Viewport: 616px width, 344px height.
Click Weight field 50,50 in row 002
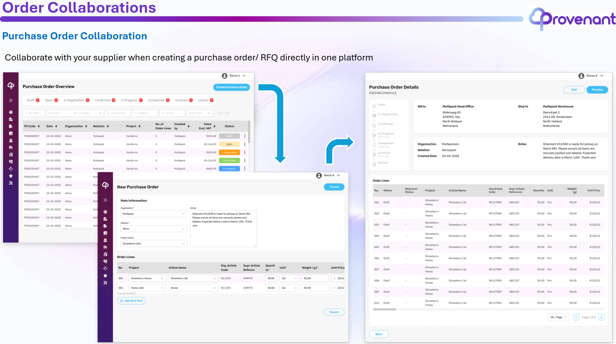(x=315, y=288)
